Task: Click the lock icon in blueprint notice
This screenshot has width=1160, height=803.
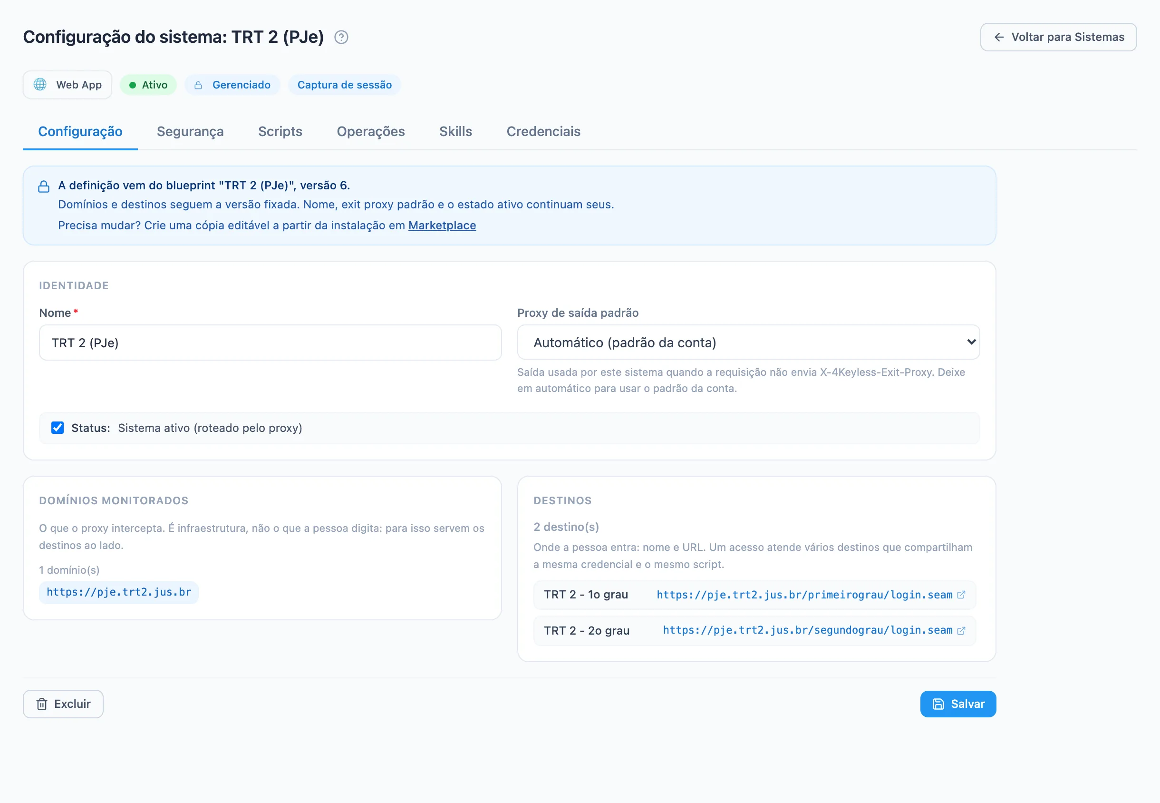Action: tap(44, 186)
